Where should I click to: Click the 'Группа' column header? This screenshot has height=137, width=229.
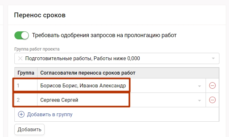tap(26, 73)
